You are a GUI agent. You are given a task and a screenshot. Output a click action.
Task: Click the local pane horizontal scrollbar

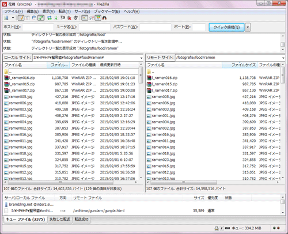(71, 182)
